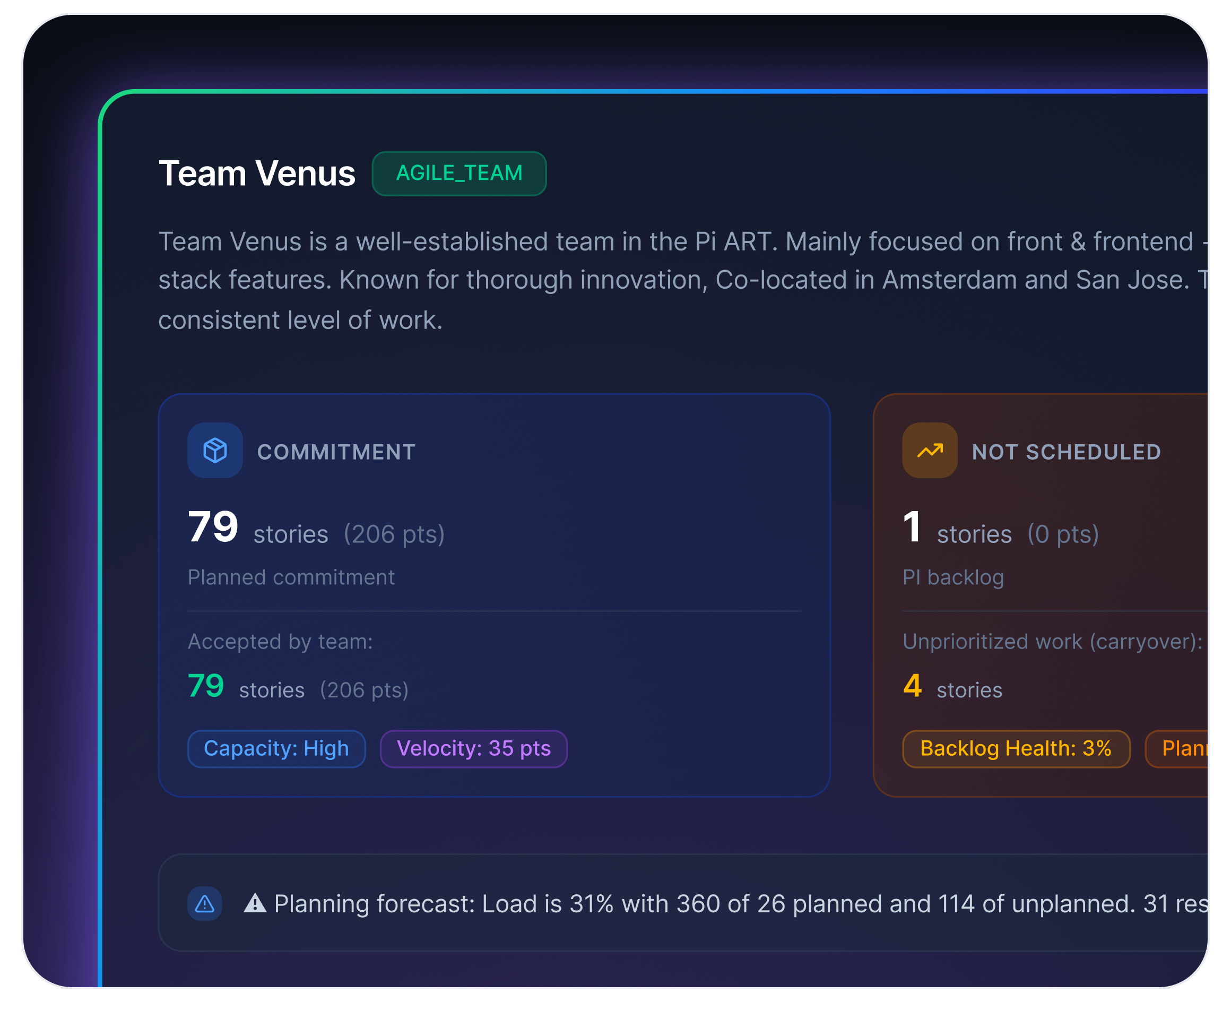Click the Capacity: High tag
Image resolution: width=1231 pixels, height=1019 pixels.
pos(276,749)
